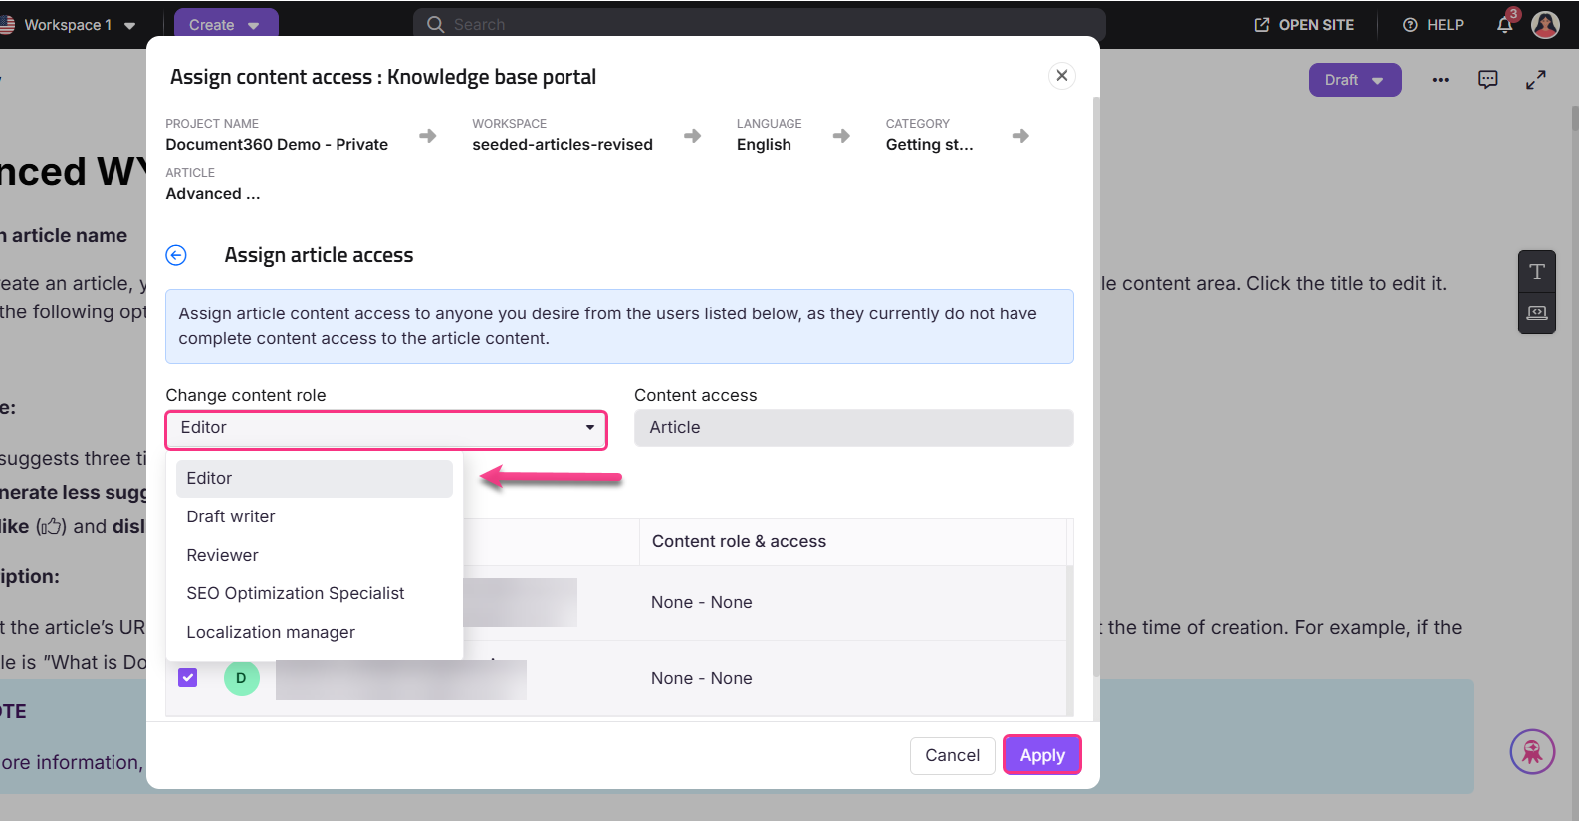The height and width of the screenshot is (821, 1579).
Task: Click Document360 Demo - Private project name
Action: tap(277, 145)
